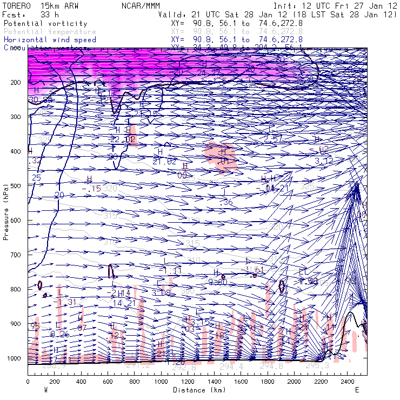Click the 500 hPa pressure tick label
The image size is (400, 400).
(x=16, y=186)
